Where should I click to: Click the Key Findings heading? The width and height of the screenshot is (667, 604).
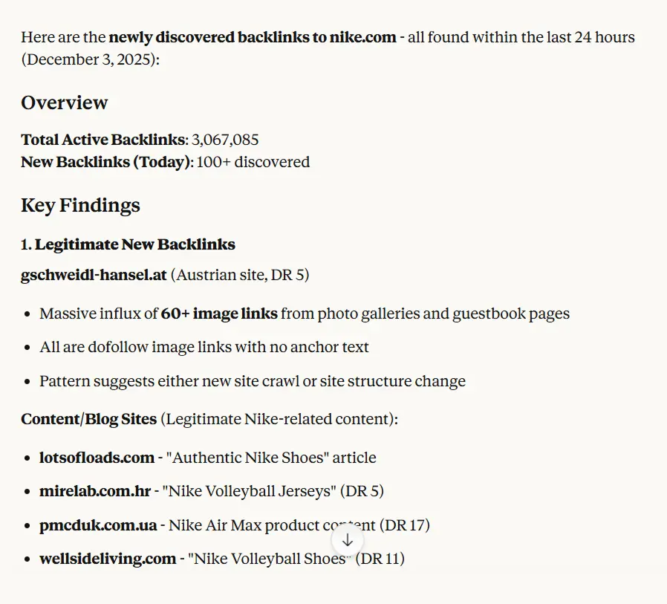click(x=80, y=205)
